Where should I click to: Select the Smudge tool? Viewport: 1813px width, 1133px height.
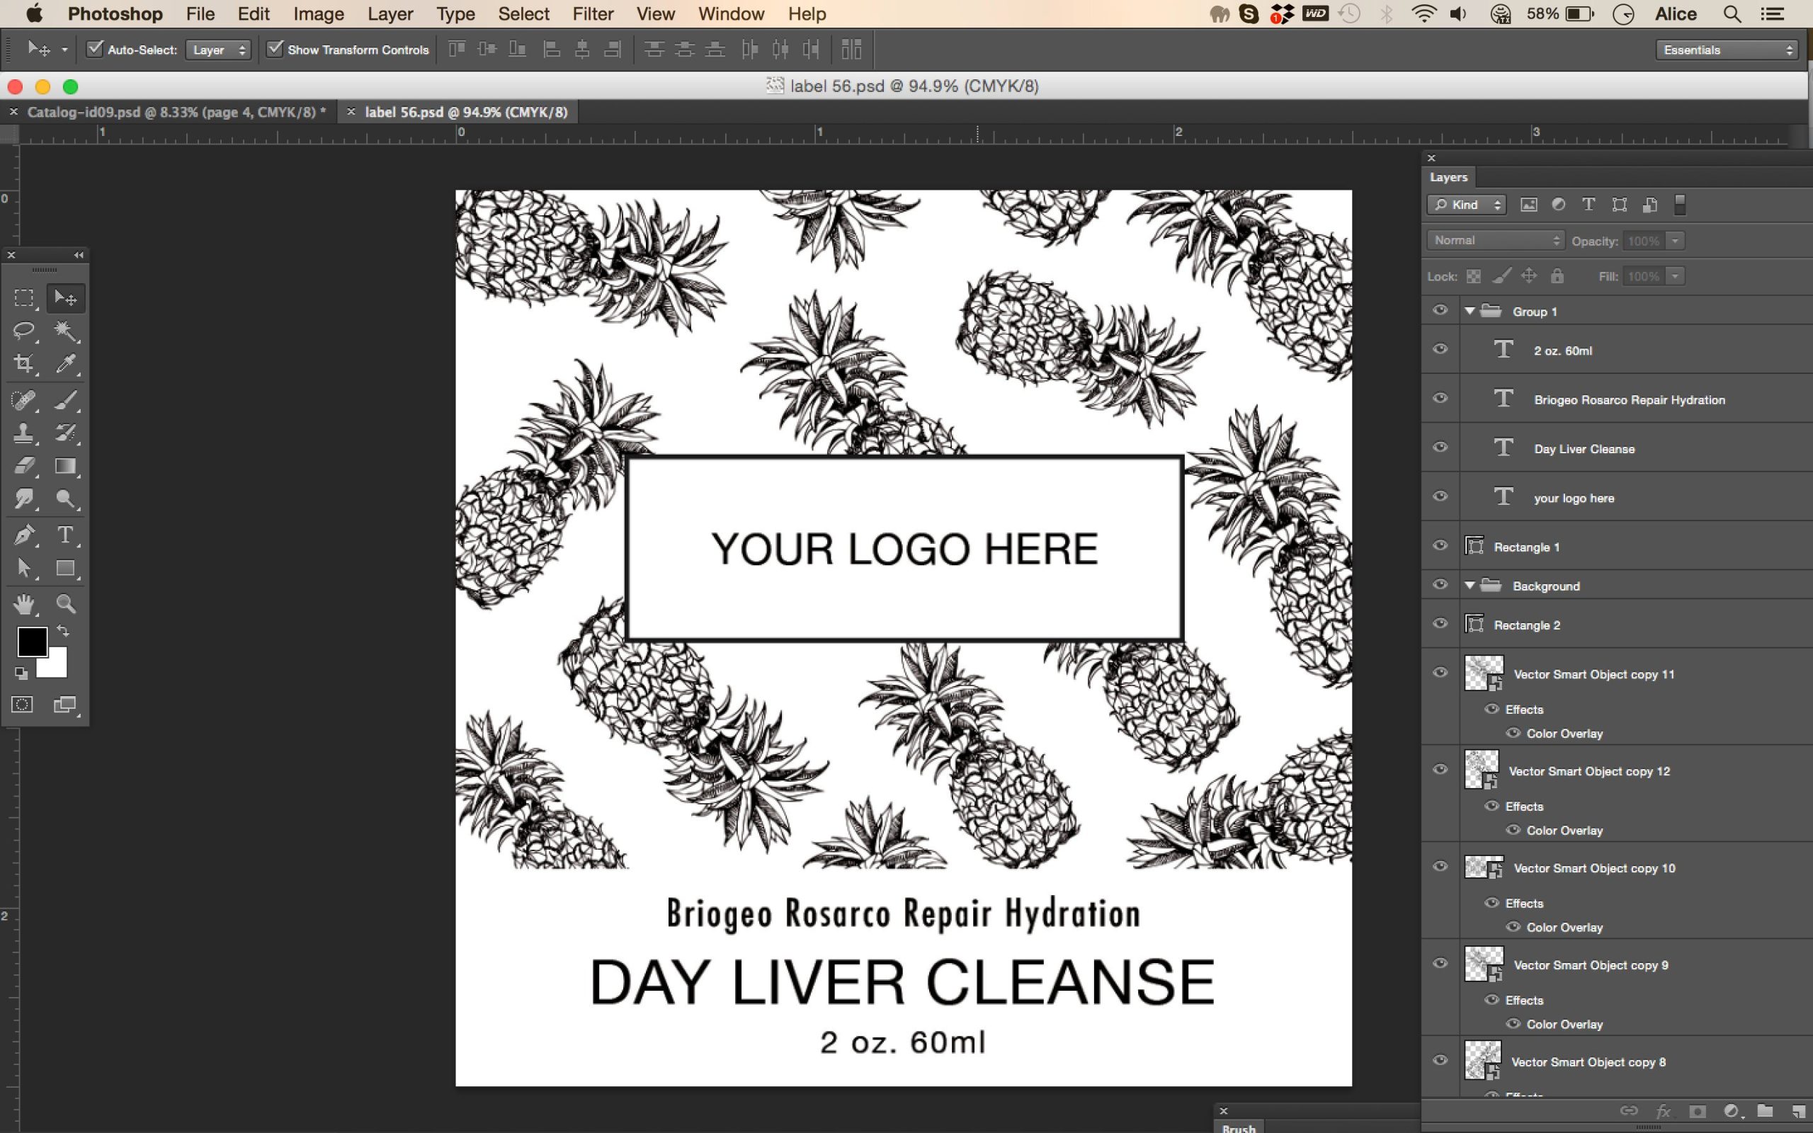coord(24,499)
